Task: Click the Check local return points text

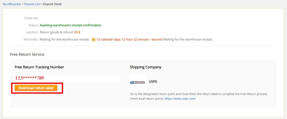Action: 147,99
